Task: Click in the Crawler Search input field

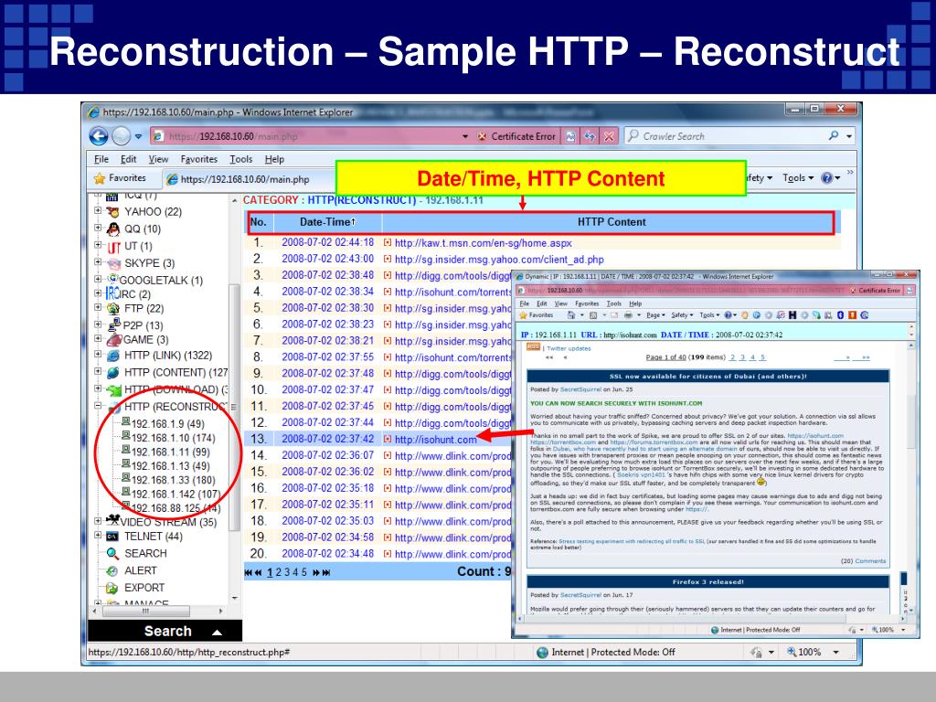Action: point(725,136)
